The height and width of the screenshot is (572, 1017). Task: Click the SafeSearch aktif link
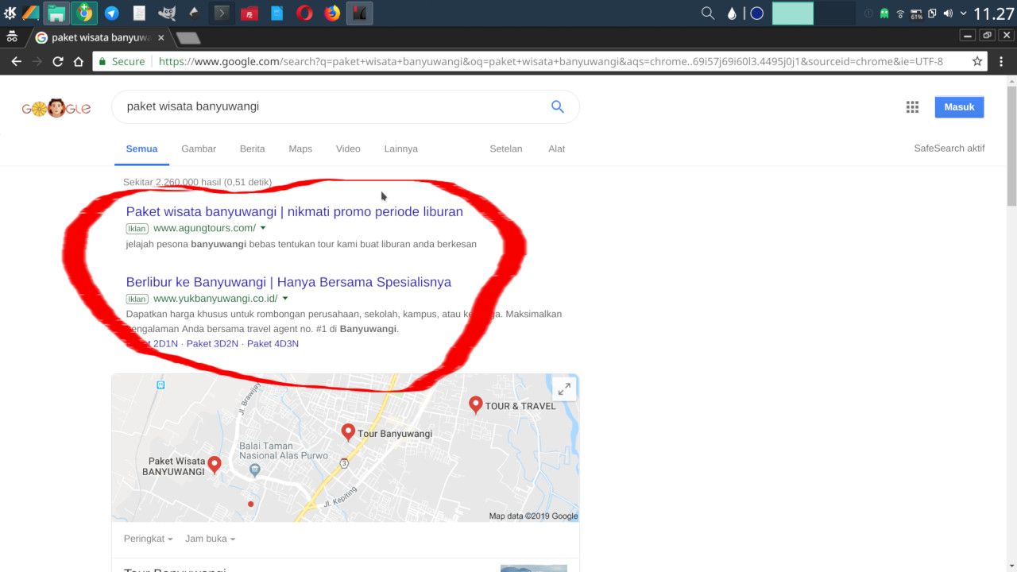[x=949, y=149]
